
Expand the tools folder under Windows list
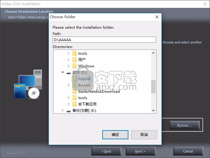(x=69, y=53)
